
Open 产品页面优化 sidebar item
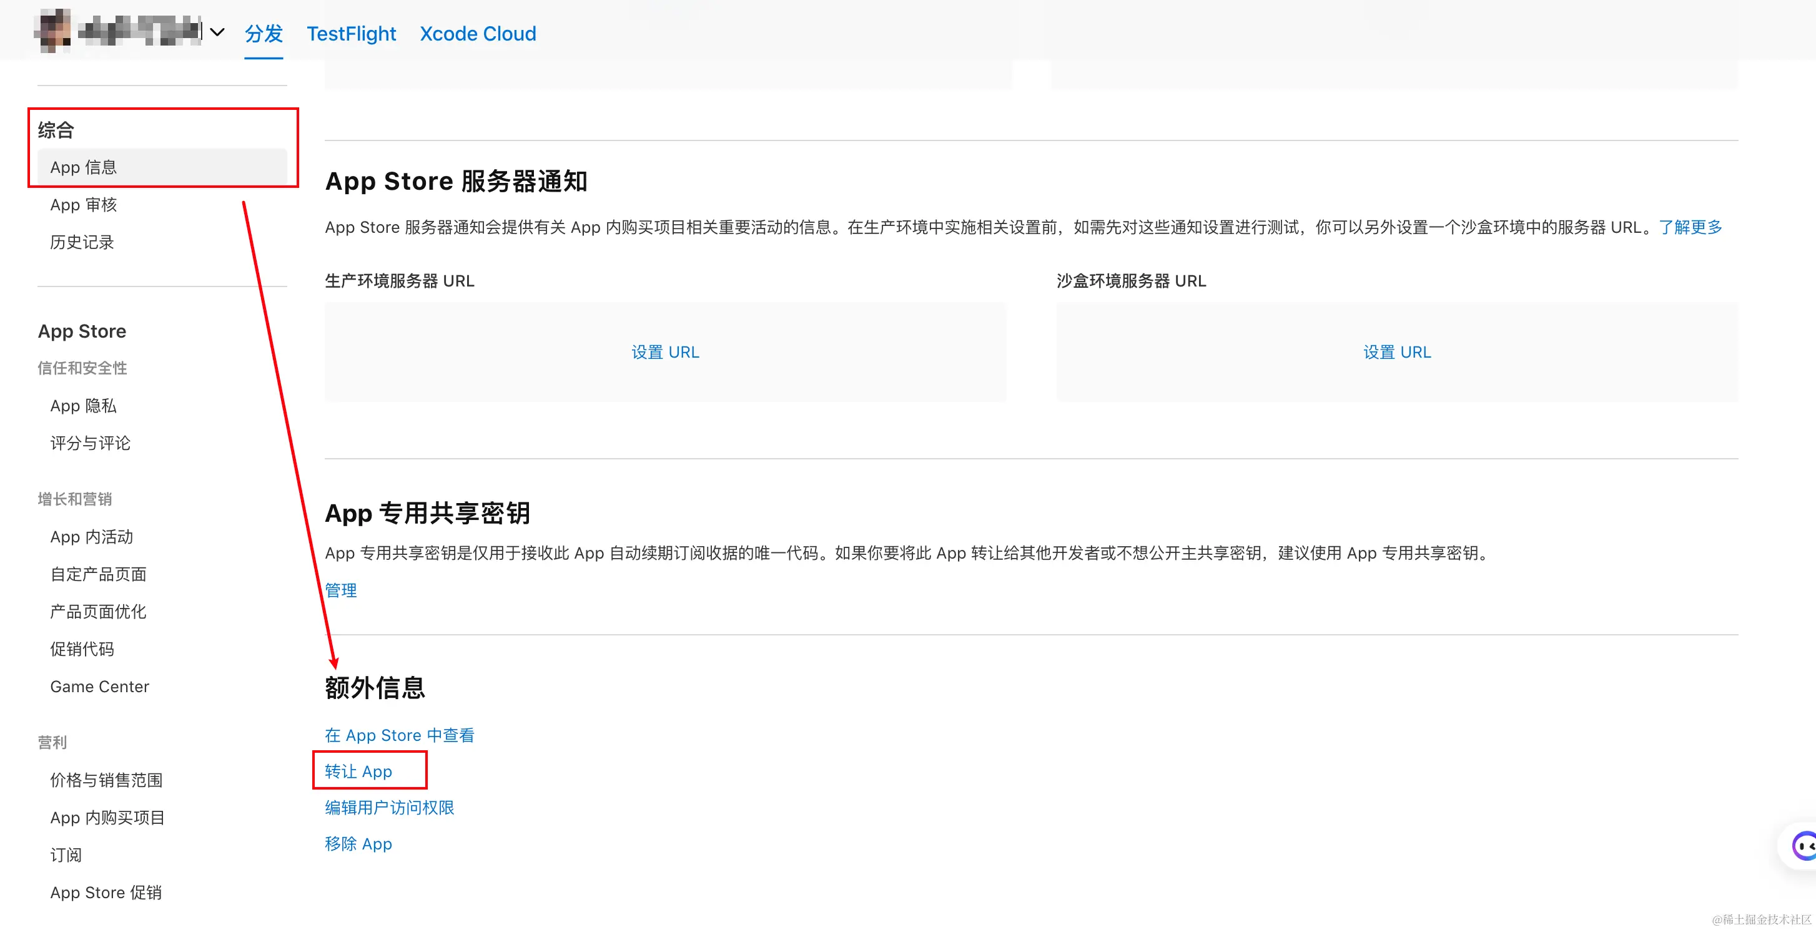tap(98, 611)
